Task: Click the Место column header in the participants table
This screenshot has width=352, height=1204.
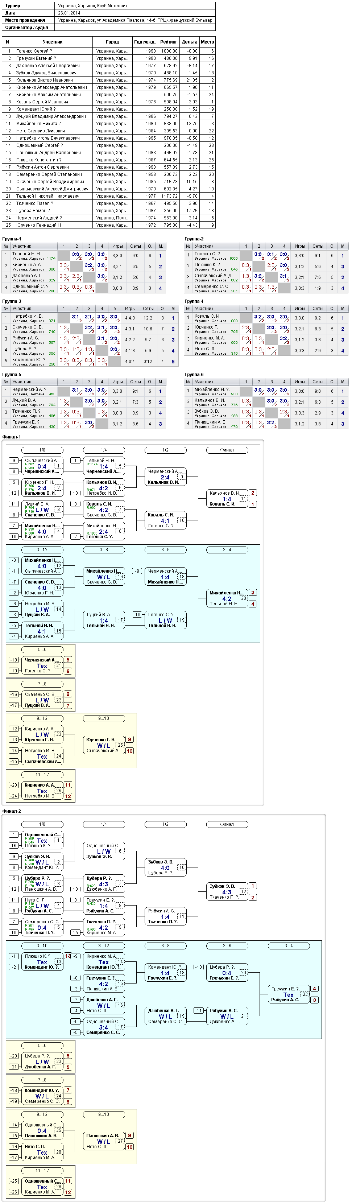Action: tap(208, 42)
